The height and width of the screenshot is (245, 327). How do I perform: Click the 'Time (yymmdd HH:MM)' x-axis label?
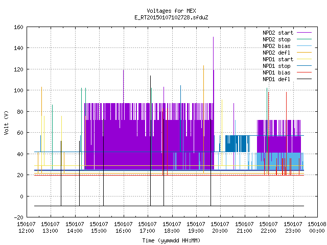tap(171, 240)
